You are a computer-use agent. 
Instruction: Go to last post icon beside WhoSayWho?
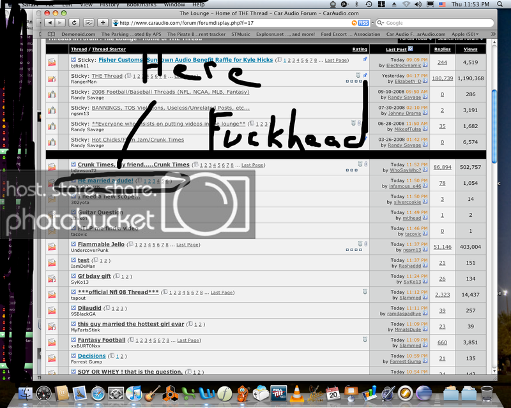425,170
